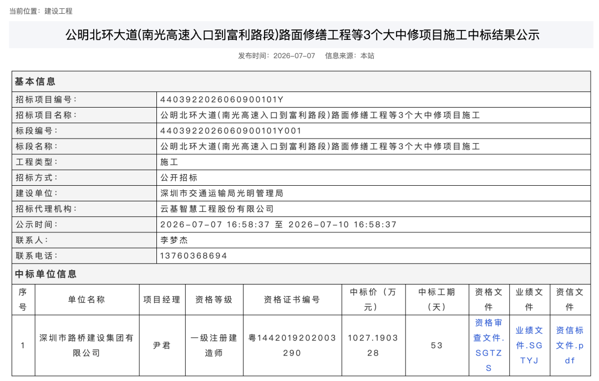Click the announcement title heading

coord(302,35)
